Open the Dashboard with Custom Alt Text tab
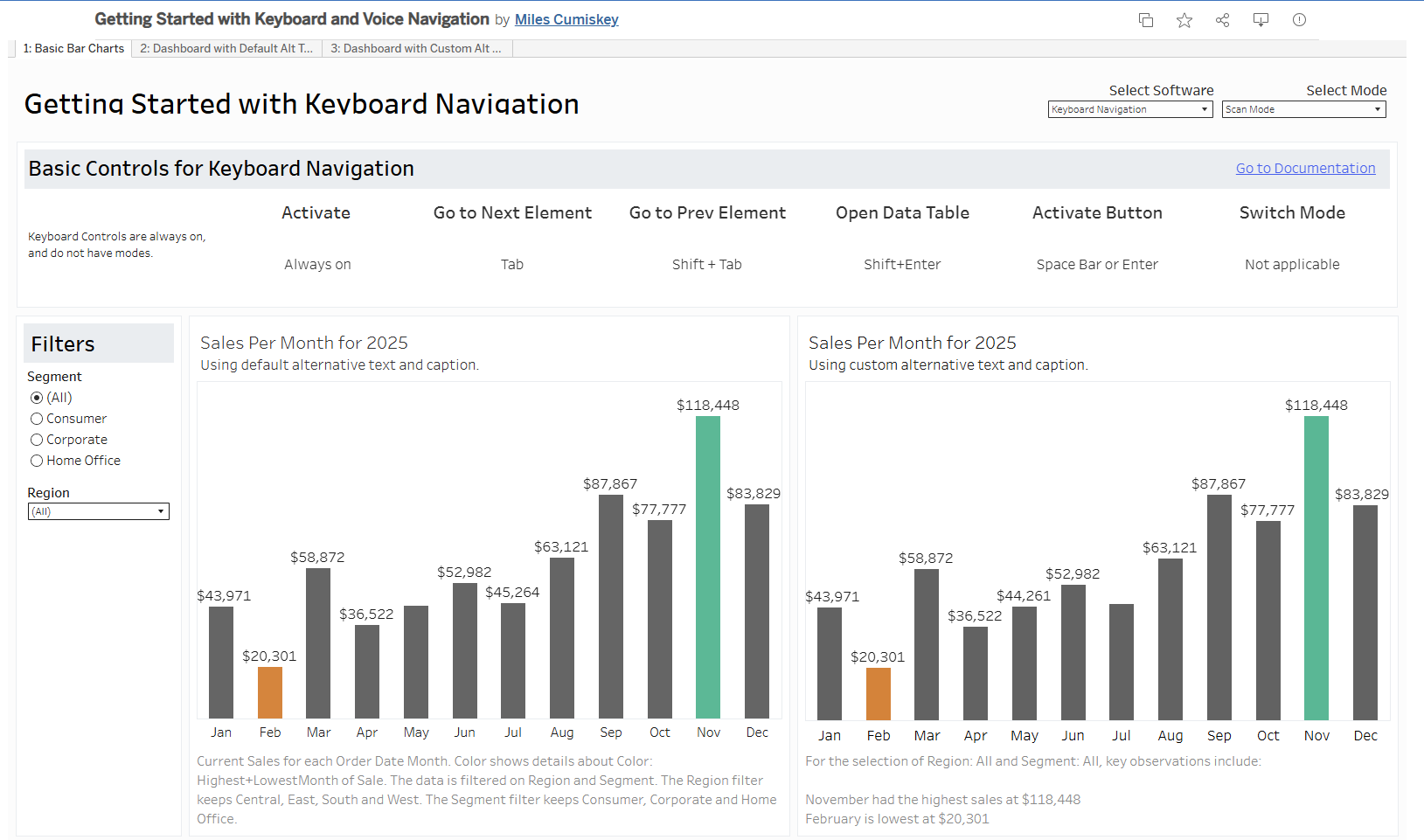Screen dimensions: 1424x840 pos(416,49)
